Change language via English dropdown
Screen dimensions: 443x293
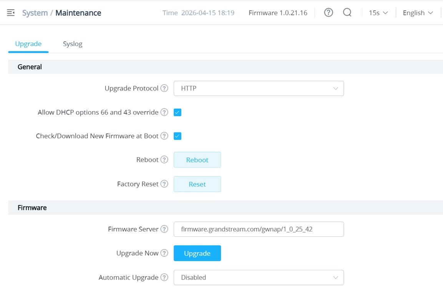[x=418, y=13]
